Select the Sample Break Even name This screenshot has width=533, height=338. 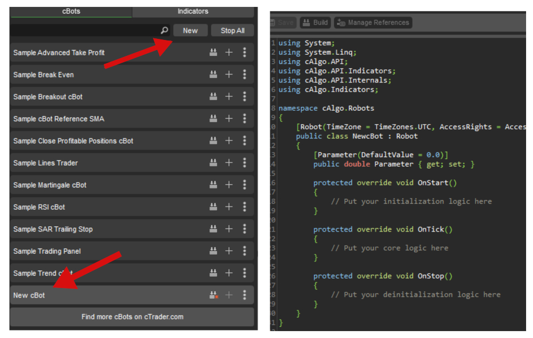(x=44, y=75)
